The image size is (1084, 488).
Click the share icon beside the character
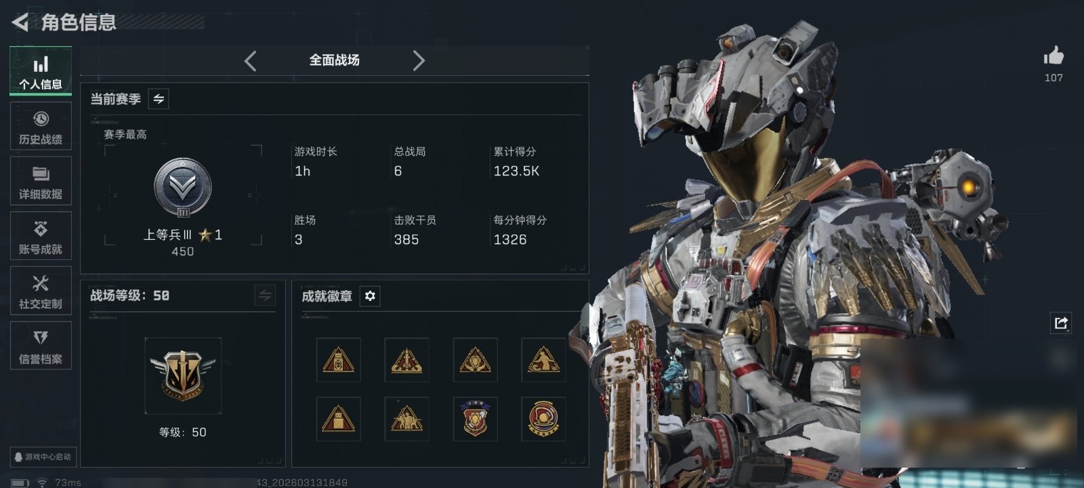(x=1061, y=323)
